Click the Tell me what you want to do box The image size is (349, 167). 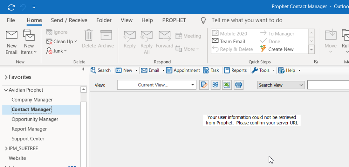coord(247,20)
